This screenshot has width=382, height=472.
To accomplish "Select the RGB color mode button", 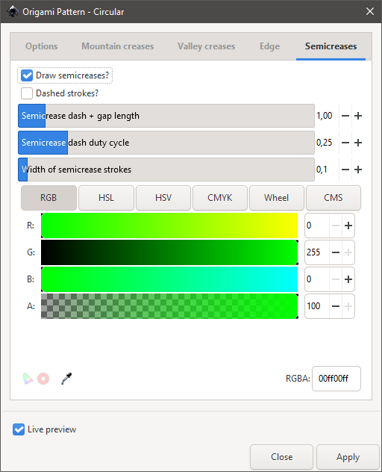I will pos(48,198).
